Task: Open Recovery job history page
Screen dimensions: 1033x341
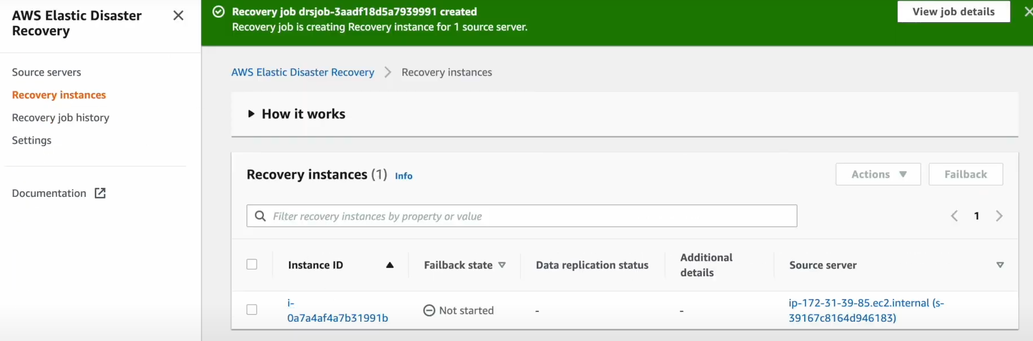Action: coord(61,117)
